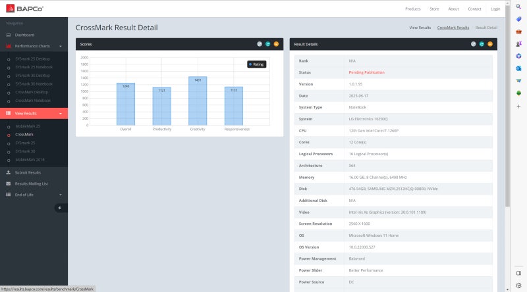
Task: Collapse the sidebar with the double-arrow button
Action: (x=60, y=208)
